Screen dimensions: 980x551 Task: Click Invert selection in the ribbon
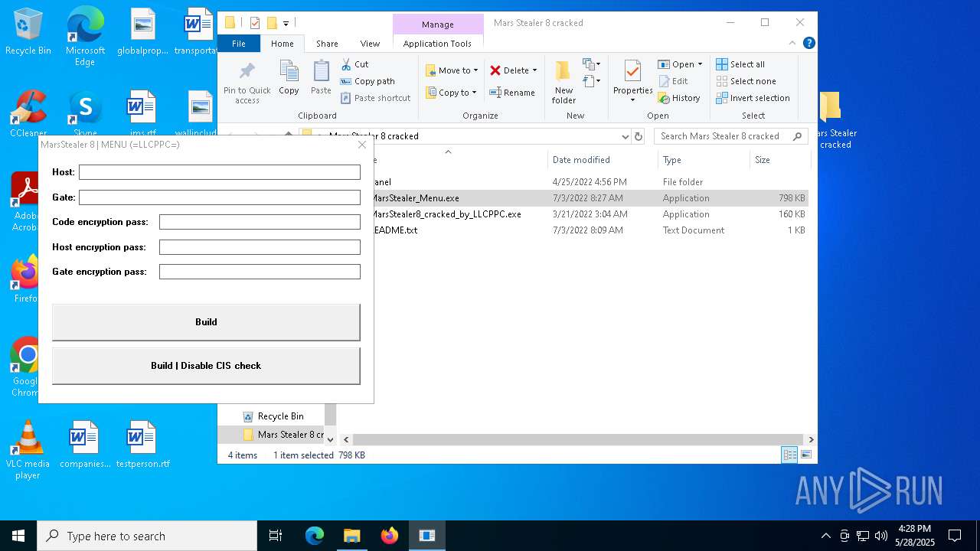pos(753,98)
